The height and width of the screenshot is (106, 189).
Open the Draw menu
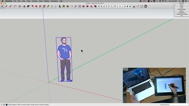point(29,1)
